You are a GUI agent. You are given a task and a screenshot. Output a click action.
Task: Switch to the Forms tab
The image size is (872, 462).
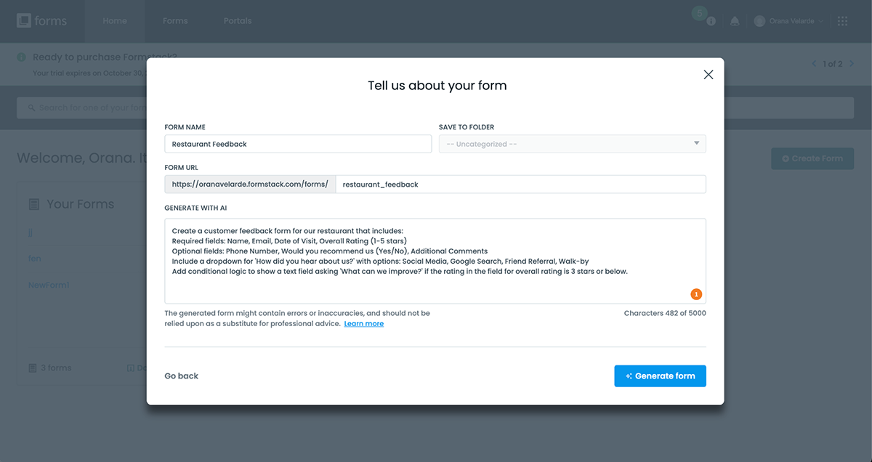(x=175, y=21)
